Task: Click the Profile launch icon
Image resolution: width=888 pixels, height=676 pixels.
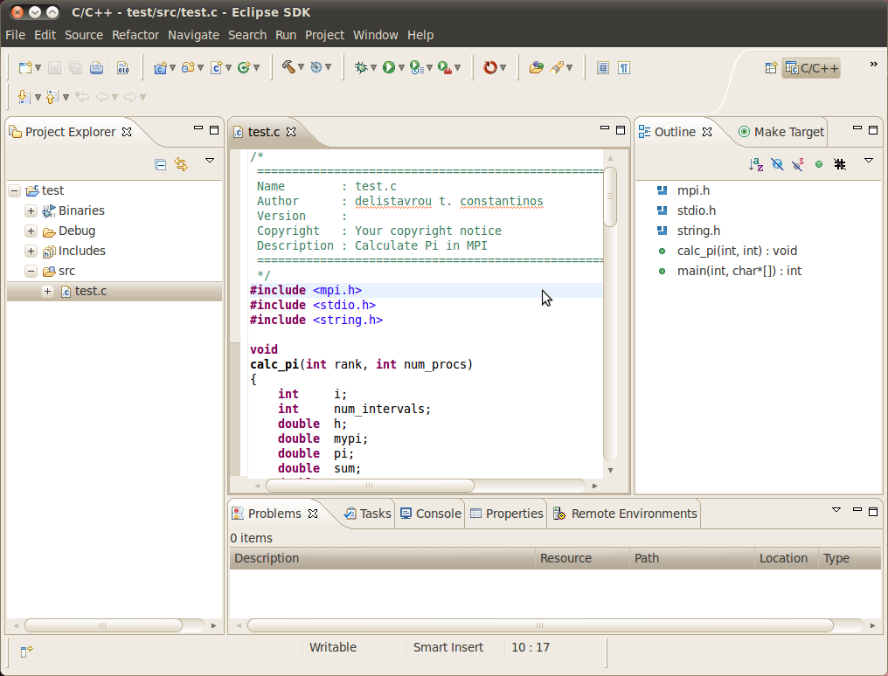Action: [x=417, y=68]
